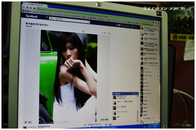Click the wrench settings icon in browser
Viewport: 196px width, 130px height.
(x=159, y=23)
